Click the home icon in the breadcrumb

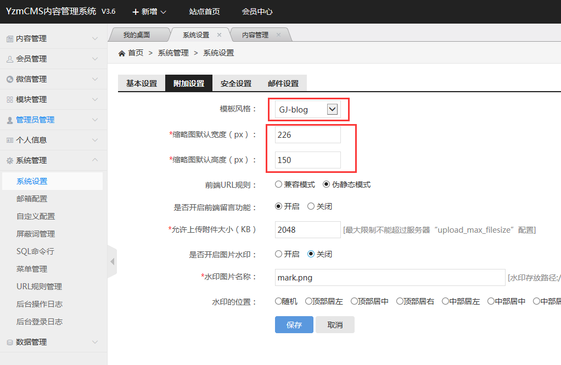coord(121,53)
